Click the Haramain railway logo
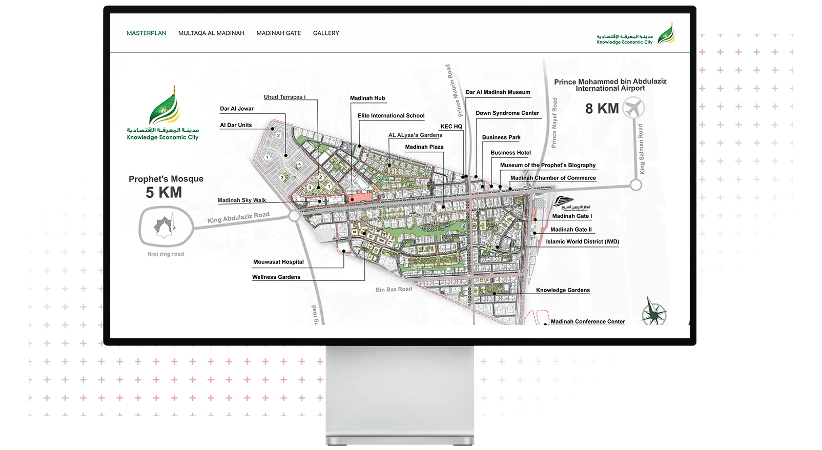The image size is (822, 450). point(571,203)
